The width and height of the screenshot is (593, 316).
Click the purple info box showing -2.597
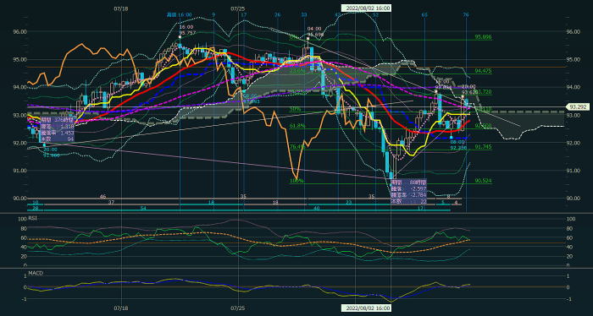coord(408,192)
